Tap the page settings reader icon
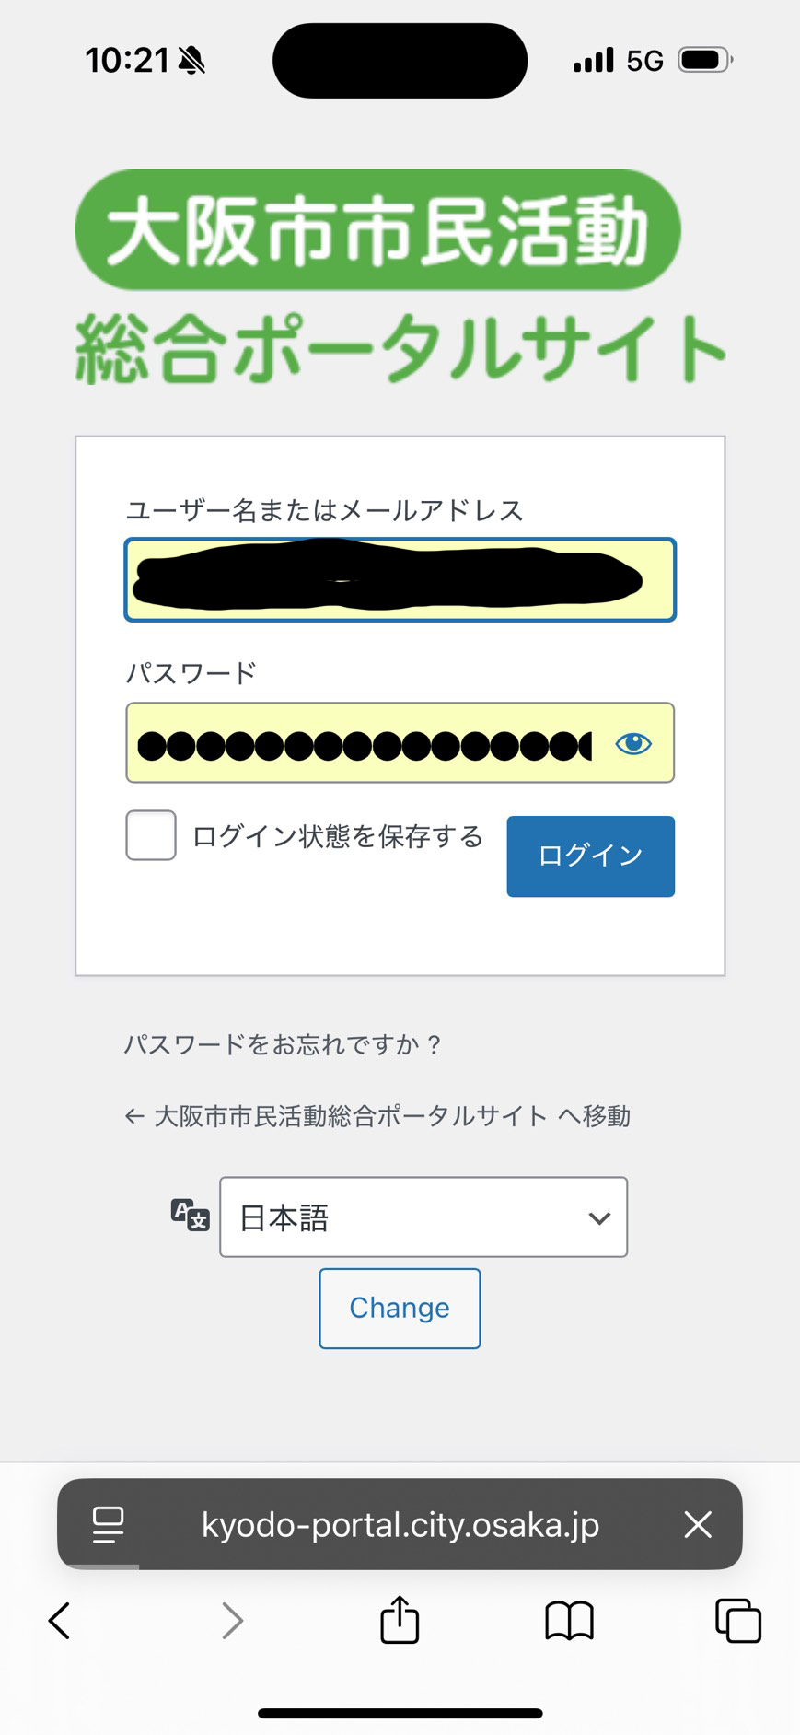The image size is (800, 1735). [x=108, y=1525]
